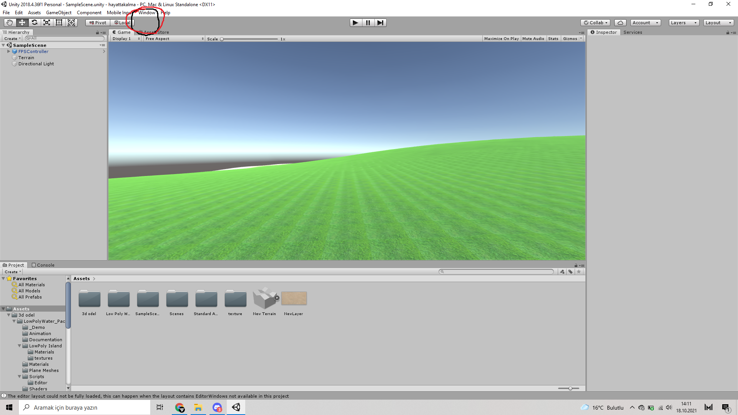
Task: Open the Layers dropdown
Action: tap(683, 23)
